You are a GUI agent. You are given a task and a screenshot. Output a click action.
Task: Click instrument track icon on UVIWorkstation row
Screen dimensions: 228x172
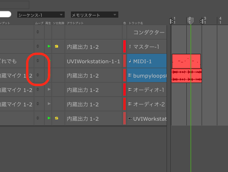(x=130, y=119)
